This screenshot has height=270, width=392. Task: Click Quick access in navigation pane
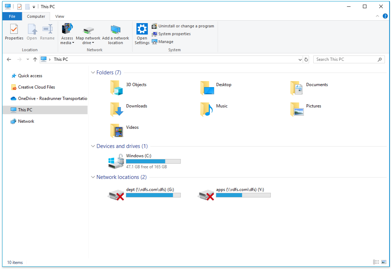click(x=30, y=76)
